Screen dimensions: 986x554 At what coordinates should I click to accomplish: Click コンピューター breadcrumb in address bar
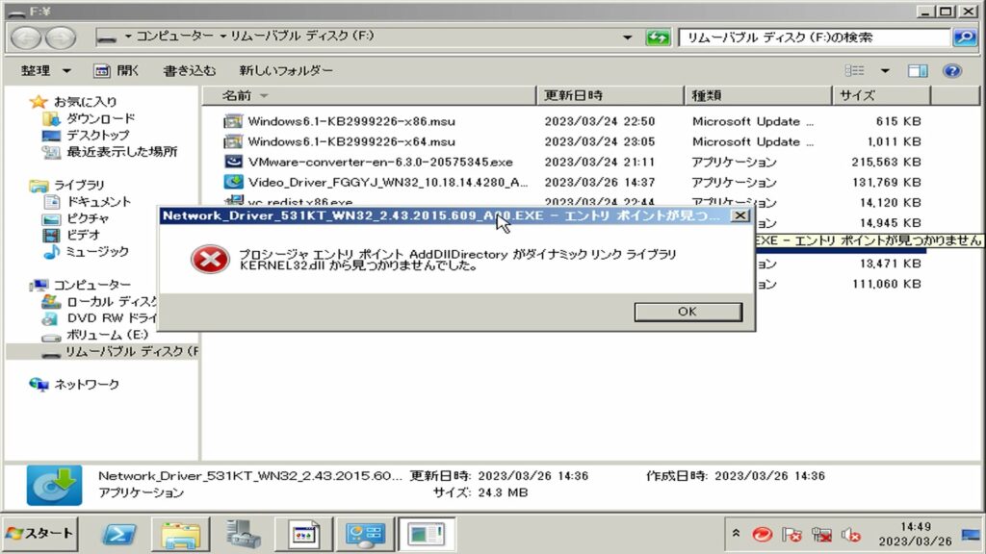pyautogui.click(x=175, y=37)
